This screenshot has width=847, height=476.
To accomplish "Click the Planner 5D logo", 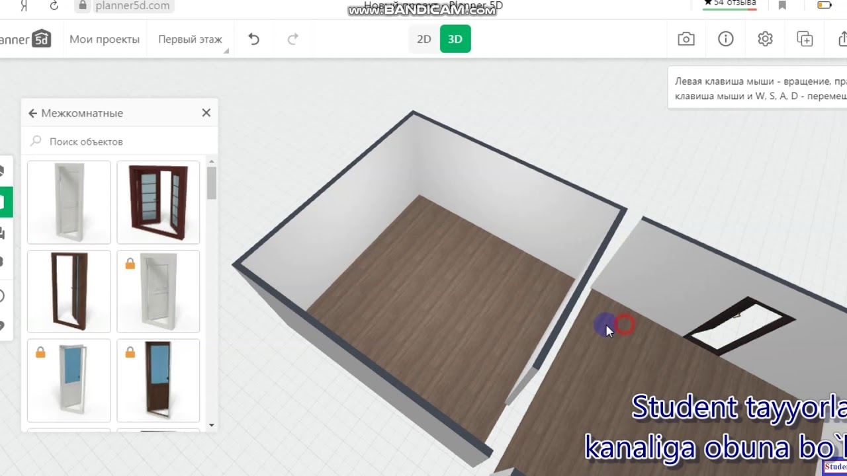I will (x=25, y=39).
